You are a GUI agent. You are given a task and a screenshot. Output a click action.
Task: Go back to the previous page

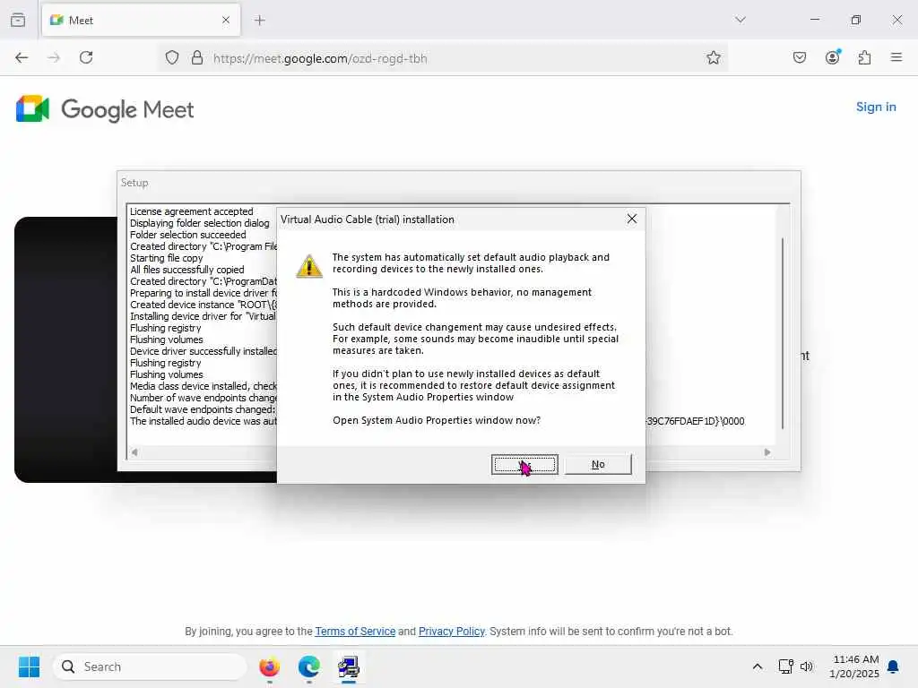22,57
